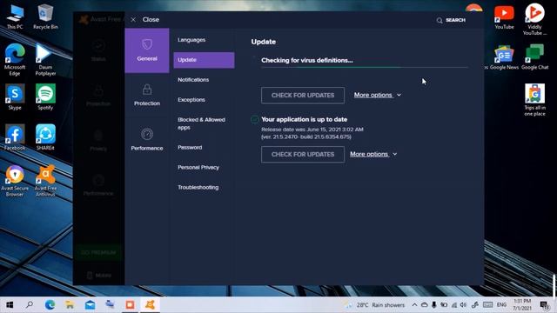
Task: Open taskbar search magnifier
Action: [30, 305]
